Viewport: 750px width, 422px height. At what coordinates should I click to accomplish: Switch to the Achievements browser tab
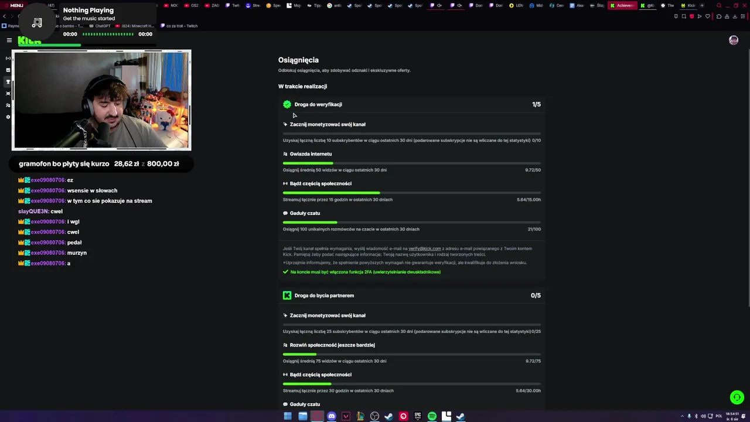(x=622, y=5)
